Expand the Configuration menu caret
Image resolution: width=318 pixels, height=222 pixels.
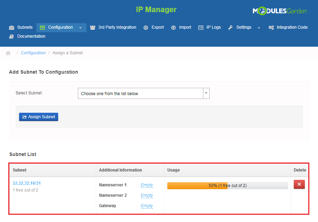click(x=80, y=28)
